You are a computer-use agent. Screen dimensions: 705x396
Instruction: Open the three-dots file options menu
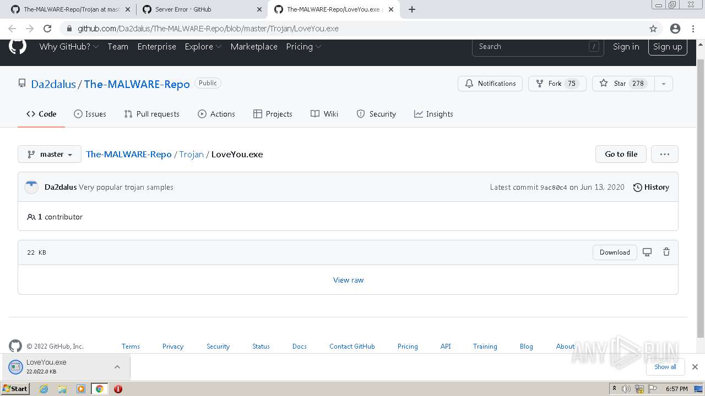click(665, 154)
